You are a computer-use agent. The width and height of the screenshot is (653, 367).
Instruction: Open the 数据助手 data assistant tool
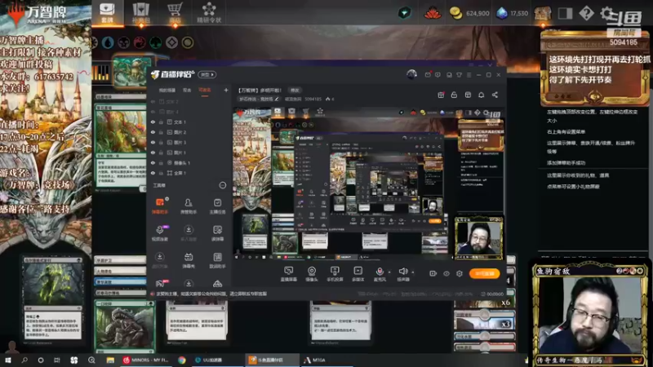point(217,260)
